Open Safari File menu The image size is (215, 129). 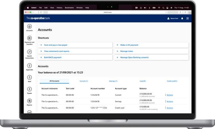(x=40, y=8)
